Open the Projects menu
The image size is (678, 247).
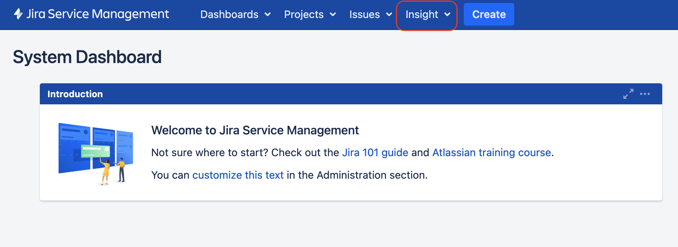(x=310, y=14)
